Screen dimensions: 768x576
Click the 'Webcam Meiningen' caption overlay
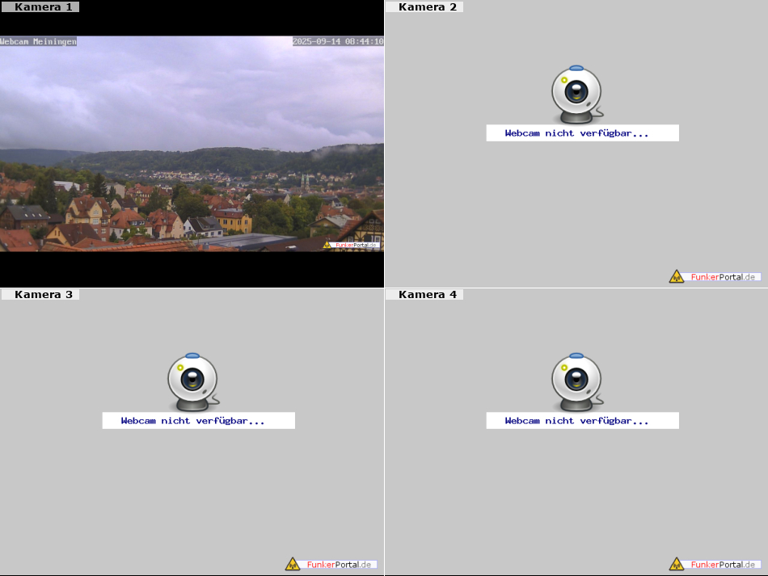click(x=38, y=41)
